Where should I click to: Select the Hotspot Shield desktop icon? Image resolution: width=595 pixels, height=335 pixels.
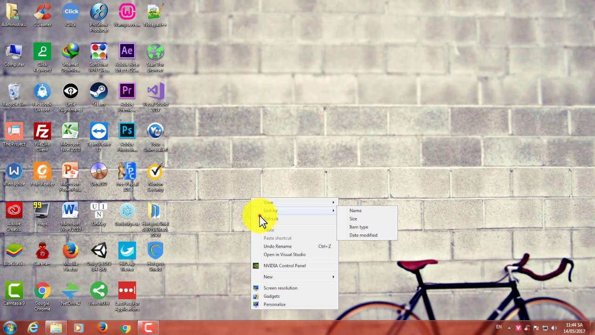coord(155,257)
